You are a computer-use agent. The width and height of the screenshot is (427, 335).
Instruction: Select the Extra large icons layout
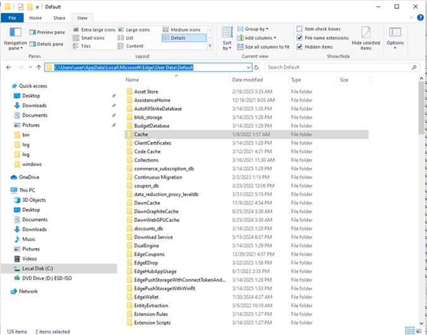(x=95, y=30)
